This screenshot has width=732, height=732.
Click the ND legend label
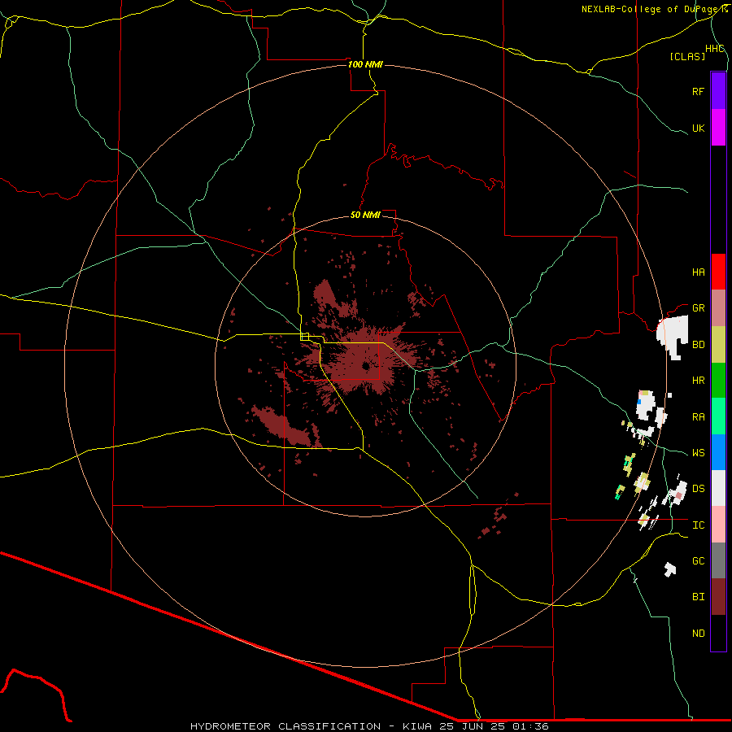698,634
